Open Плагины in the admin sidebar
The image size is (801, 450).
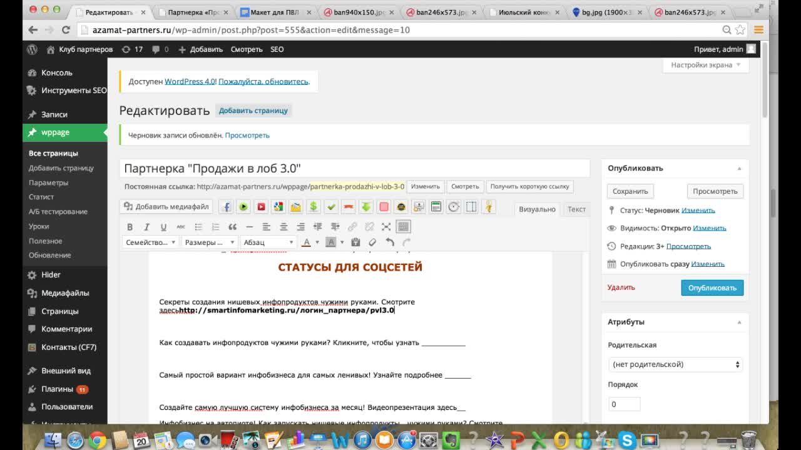(x=58, y=389)
